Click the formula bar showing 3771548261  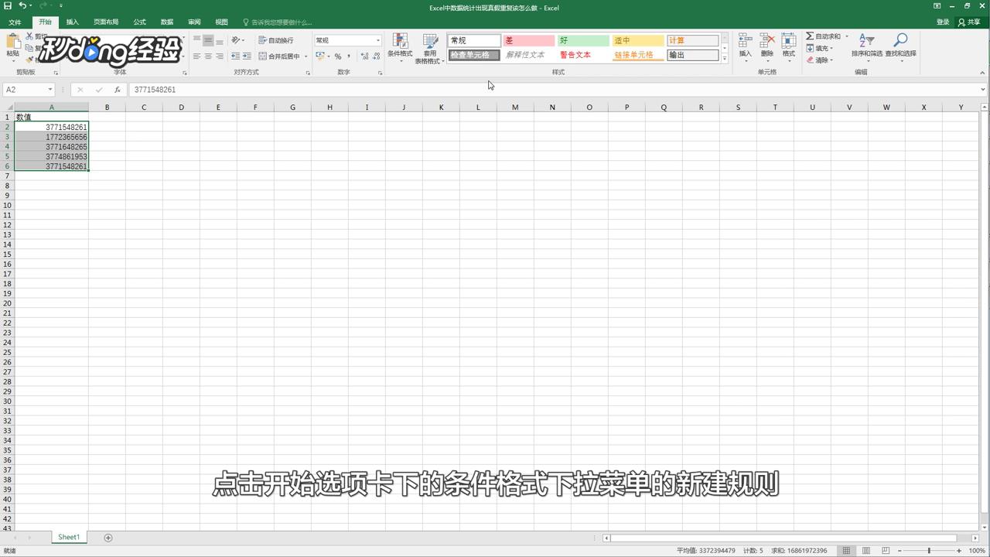click(553, 90)
